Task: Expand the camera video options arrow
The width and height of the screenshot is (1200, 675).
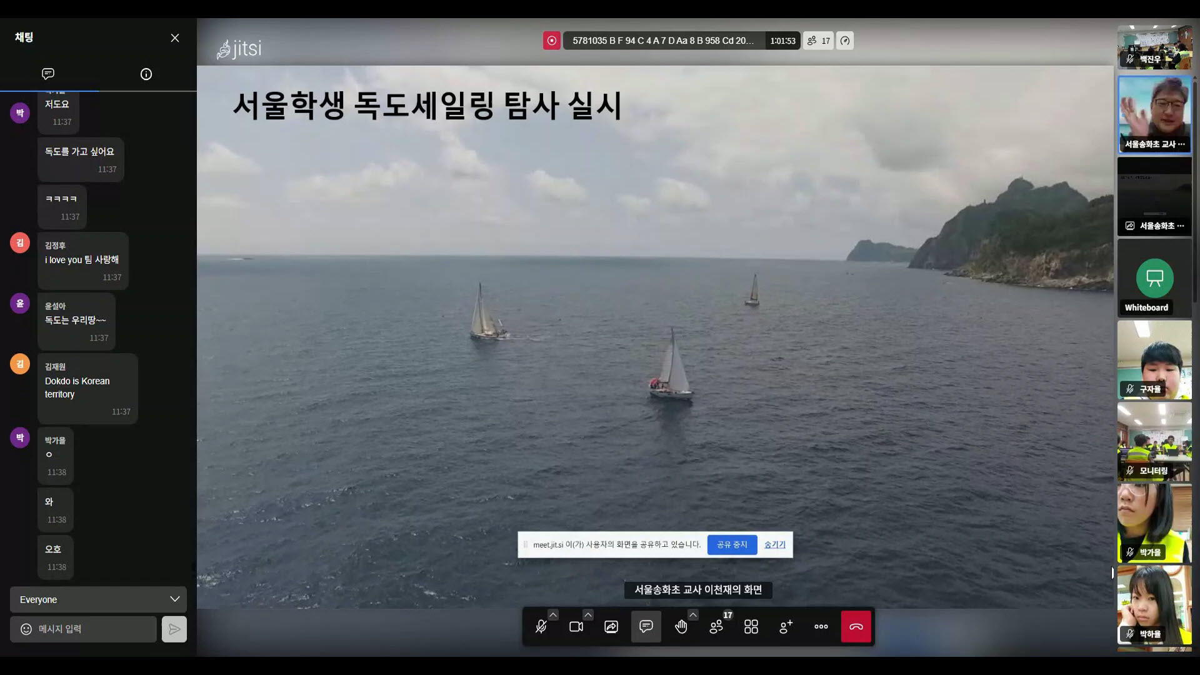Action: [588, 615]
